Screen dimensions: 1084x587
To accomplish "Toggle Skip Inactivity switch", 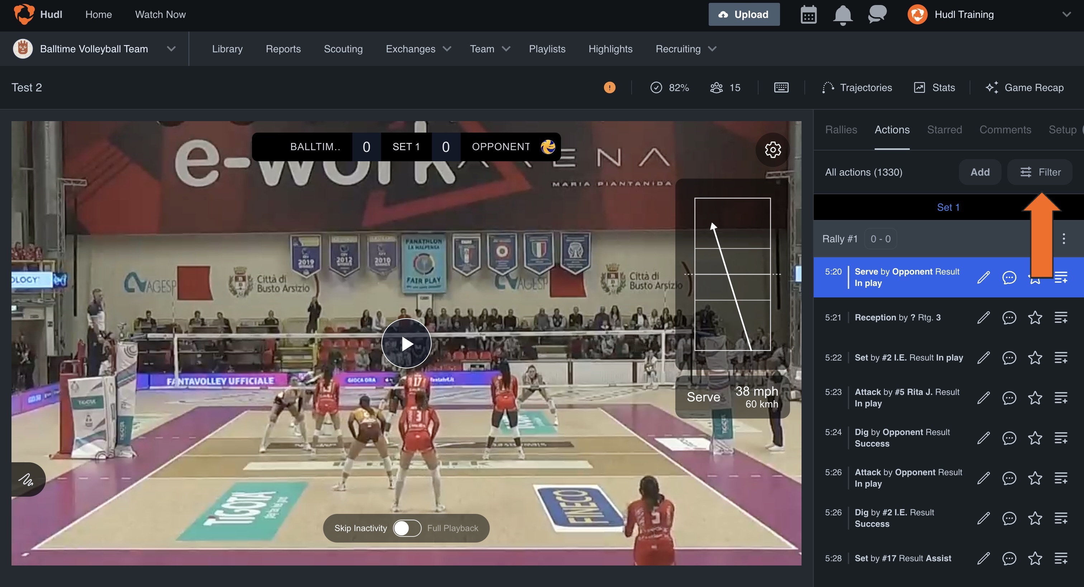I will 407,528.
